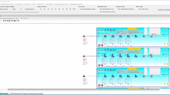The image size is (170, 95).
Task: Pick the crosshair plus icon in the Конструктор toolbar
Action: pos(17,21)
